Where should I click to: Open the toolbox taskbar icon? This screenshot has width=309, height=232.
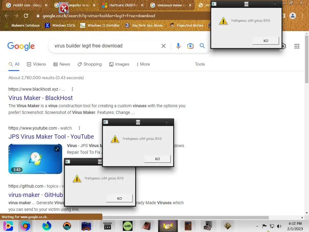pyautogui.click(x=208, y=226)
